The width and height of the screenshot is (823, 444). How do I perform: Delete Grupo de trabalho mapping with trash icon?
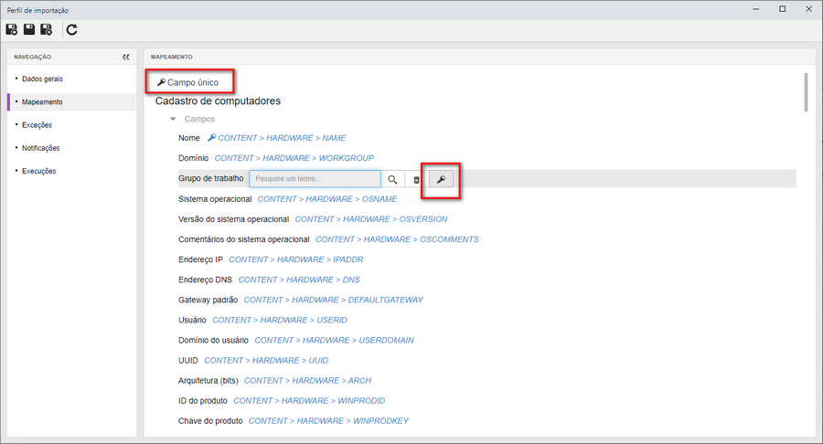point(416,179)
